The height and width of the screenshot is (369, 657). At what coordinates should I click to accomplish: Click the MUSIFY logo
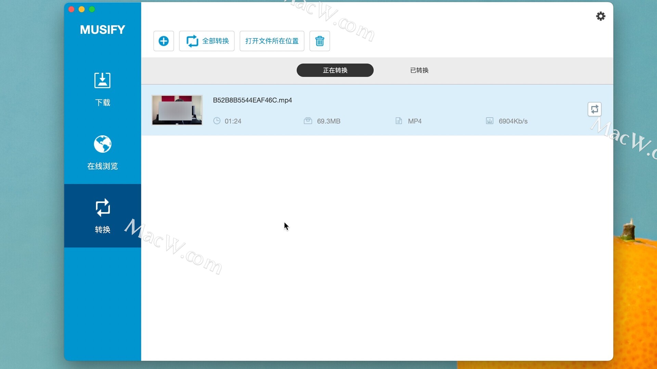tap(102, 30)
